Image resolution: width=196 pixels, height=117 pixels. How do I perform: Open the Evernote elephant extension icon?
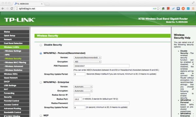163,8
